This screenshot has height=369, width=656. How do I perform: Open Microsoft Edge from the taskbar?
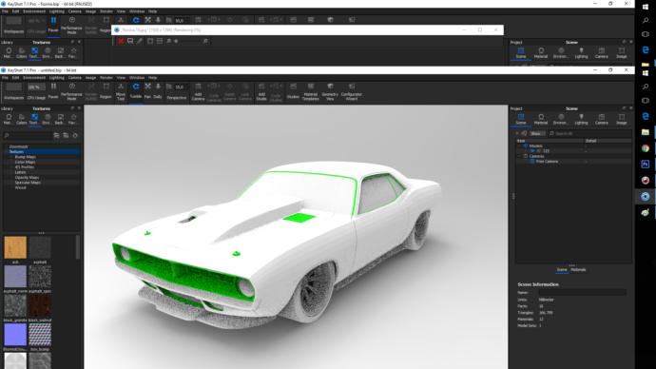(x=646, y=116)
